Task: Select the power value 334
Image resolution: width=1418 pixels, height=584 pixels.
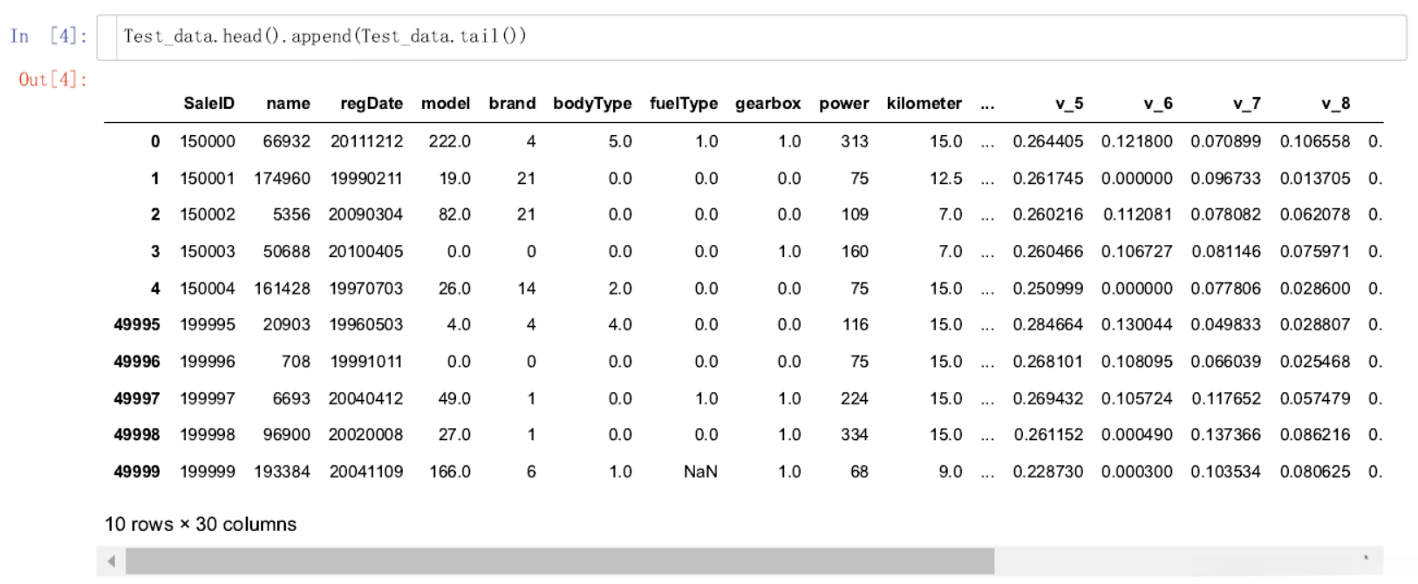Action: [x=854, y=435]
